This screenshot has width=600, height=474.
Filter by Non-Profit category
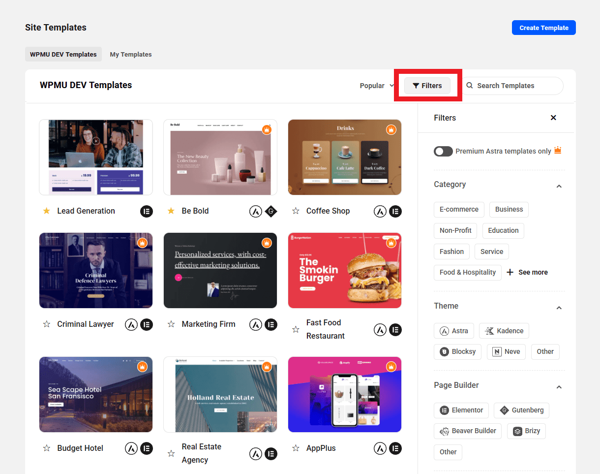[455, 230]
